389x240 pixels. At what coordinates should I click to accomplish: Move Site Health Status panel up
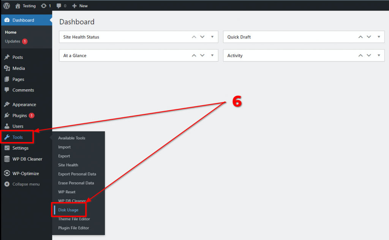point(194,37)
